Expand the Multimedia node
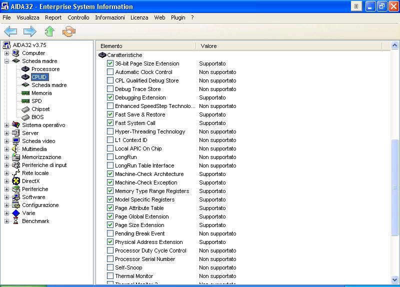400x287 pixels. pos(6,149)
